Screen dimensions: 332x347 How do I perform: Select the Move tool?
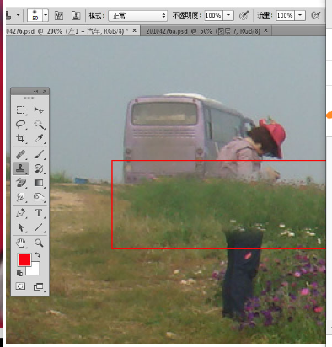tap(39, 109)
